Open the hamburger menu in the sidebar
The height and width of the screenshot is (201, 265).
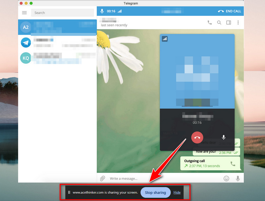click(x=24, y=13)
